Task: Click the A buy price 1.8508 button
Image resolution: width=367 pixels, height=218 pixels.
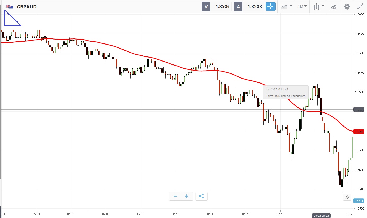Action: (x=249, y=7)
